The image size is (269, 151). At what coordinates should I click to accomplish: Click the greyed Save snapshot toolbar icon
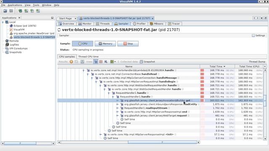tap(11, 11)
